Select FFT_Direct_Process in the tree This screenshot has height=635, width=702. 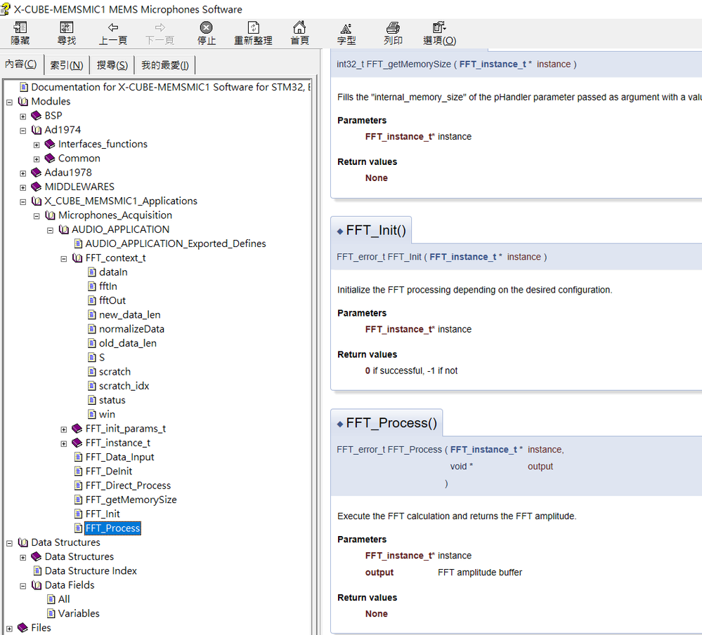[x=128, y=486]
